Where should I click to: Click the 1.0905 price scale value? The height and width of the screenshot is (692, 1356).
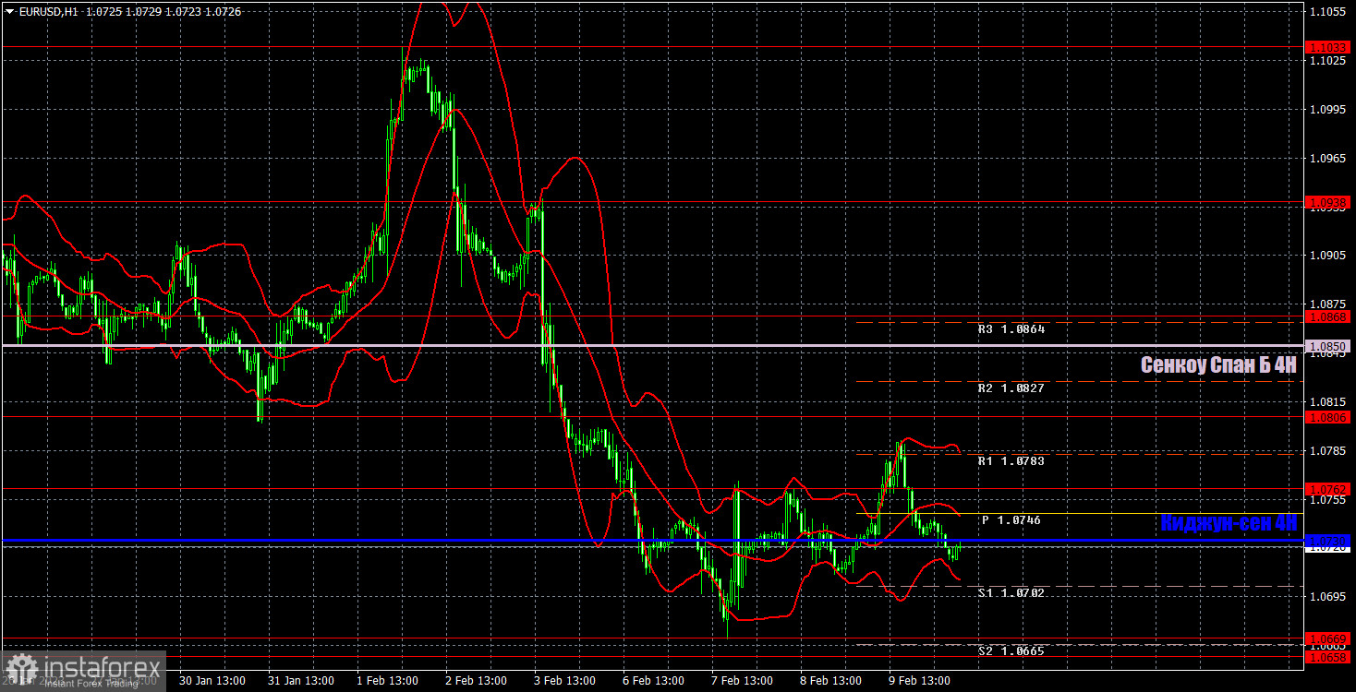[1326, 256]
